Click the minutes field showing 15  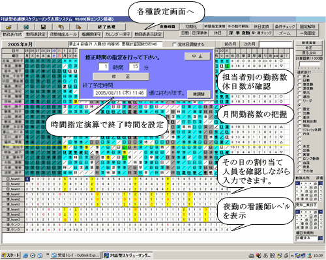134,66
